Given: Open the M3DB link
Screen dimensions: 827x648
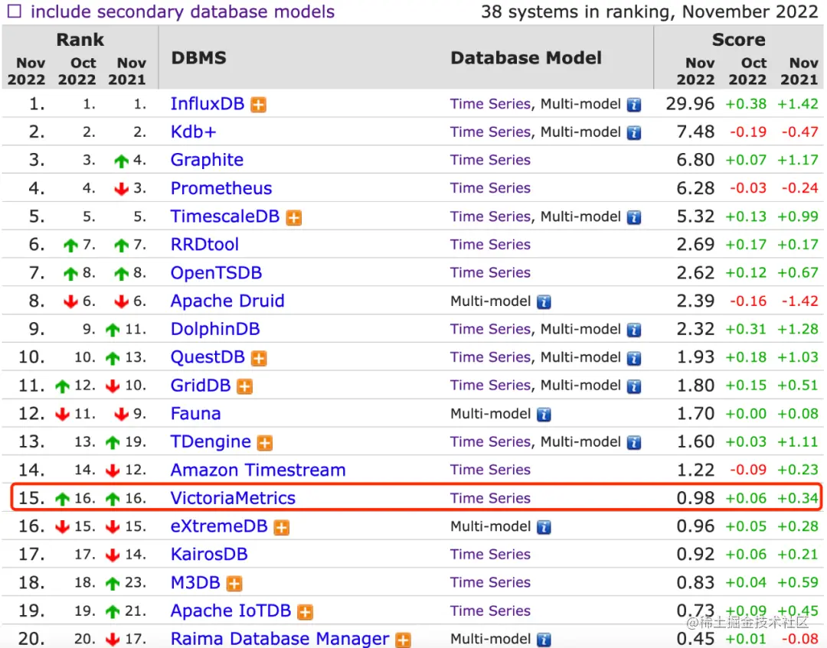Looking at the screenshot, I should coord(195,583).
